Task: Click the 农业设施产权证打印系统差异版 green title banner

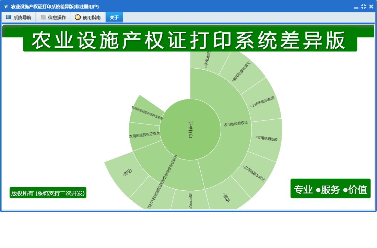Action: point(190,41)
